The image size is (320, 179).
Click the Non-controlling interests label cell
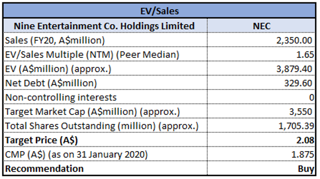[x=105, y=97]
